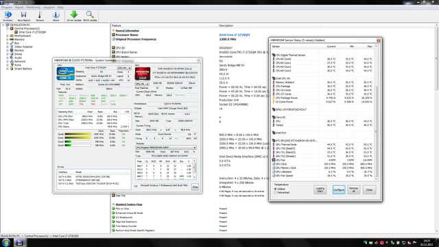Image resolution: width=439 pixels, height=247 pixels.
Task: Click the green Driver Update arrow
Action: pos(74,16)
